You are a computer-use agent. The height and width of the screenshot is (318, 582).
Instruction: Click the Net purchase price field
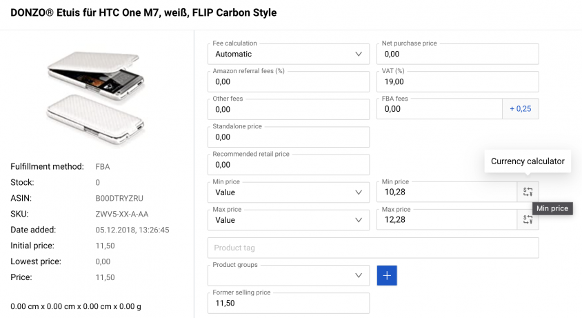(457, 54)
